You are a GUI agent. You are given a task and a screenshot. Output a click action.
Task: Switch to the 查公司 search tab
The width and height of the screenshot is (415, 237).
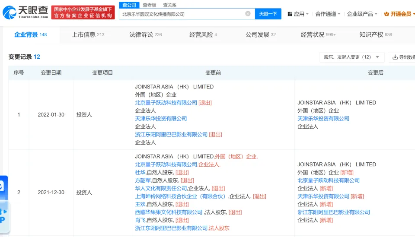tap(129, 5)
